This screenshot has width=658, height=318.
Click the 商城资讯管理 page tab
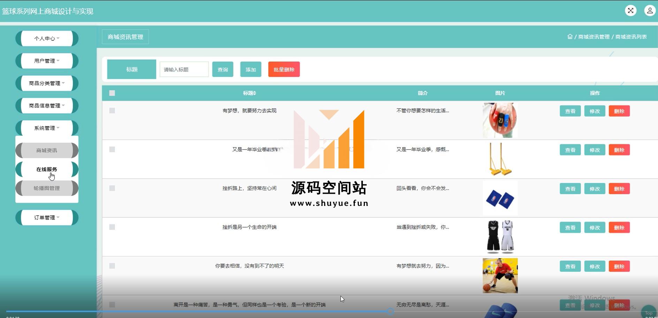tap(125, 37)
